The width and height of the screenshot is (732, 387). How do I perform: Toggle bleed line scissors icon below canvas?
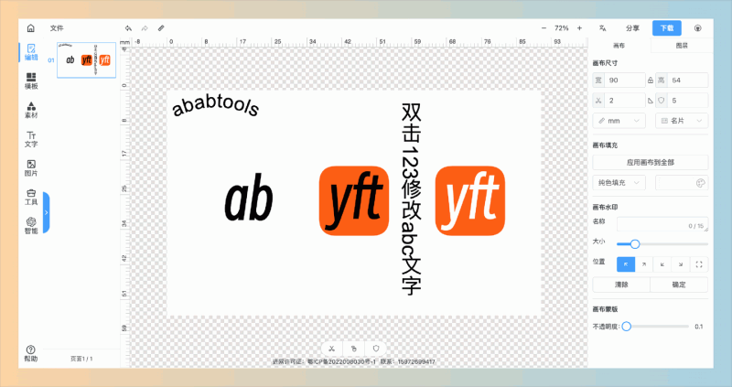click(331, 349)
